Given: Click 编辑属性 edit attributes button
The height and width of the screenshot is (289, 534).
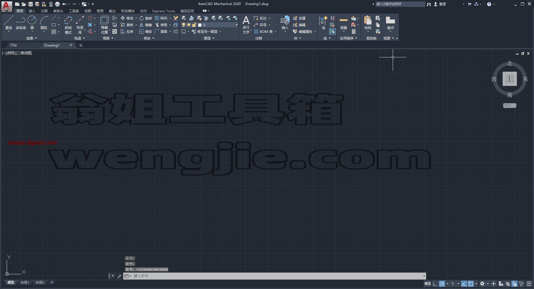Looking at the screenshot, I should [x=303, y=31].
